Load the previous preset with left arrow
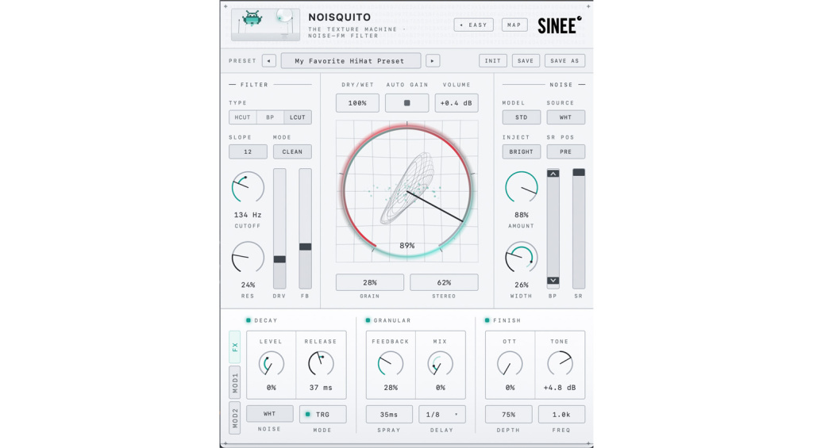 point(268,60)
